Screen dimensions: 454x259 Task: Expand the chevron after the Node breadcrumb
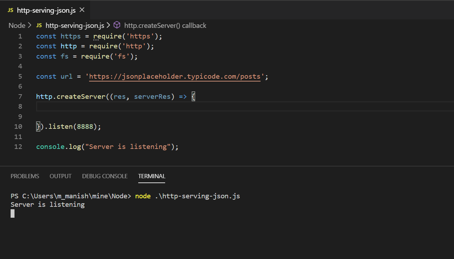point(30,25)
